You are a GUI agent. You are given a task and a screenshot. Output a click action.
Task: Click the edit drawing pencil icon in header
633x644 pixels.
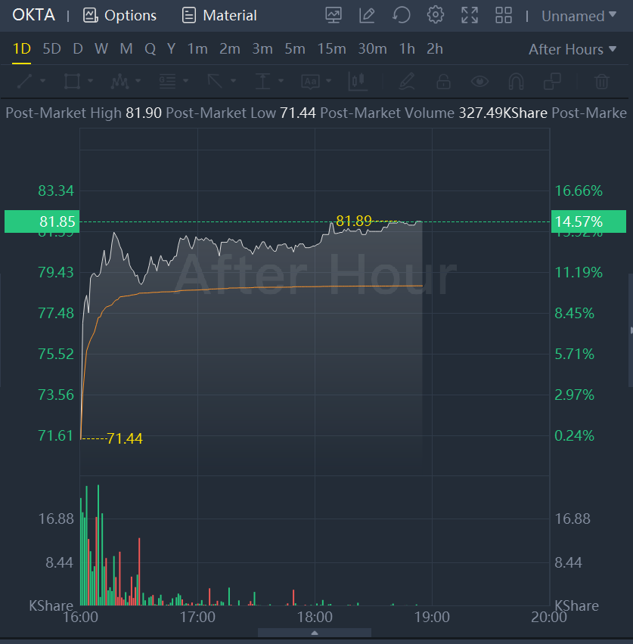click(x=367, y=15)
